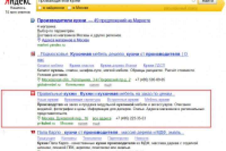The width and height of the screenshot is (226, 151).
Task: Open the 'Кухни ЛДСП' sitelink
Action: [154, 65]
